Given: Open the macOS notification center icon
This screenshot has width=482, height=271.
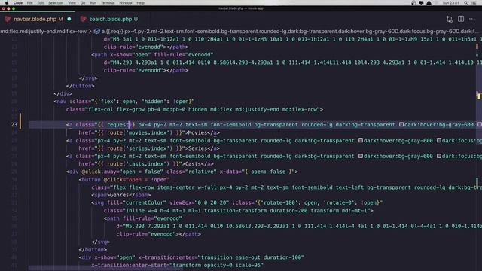Looking at the screenshot, I should (474, 3).
